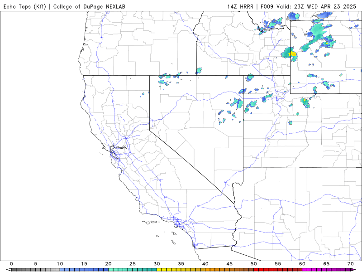Click the "Echo Tops (Kft)" title text
The width and height of the screenshot is (362, 272).
(x=25, y=6)
